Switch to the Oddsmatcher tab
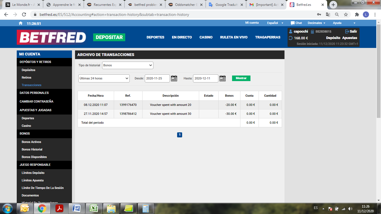 [x=185, y=5]
